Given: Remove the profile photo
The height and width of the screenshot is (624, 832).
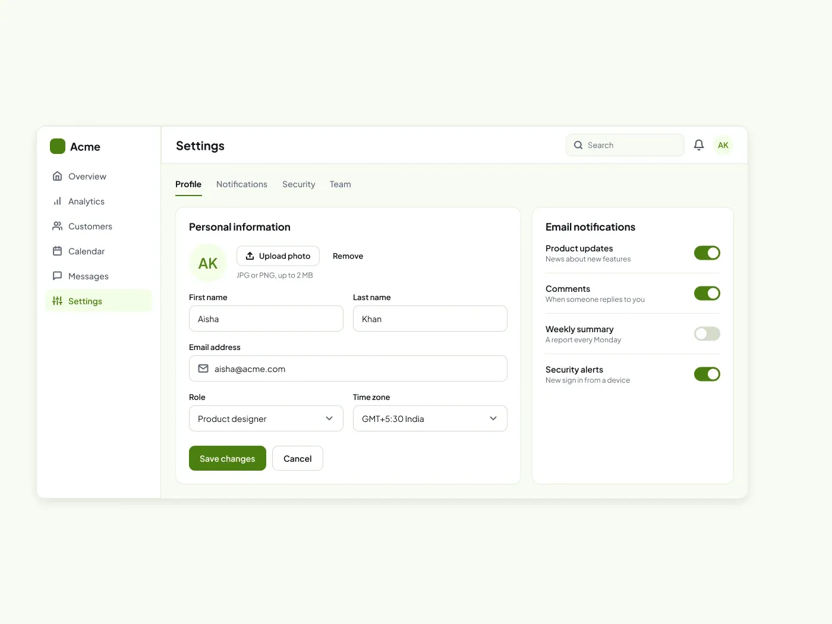Looking at the screenshot, I should [x=348, y=256].
